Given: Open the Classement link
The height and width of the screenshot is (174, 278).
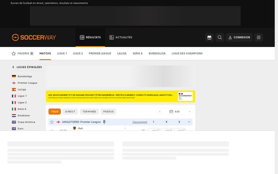Looking at the screenshot, I should pos(140,122).
